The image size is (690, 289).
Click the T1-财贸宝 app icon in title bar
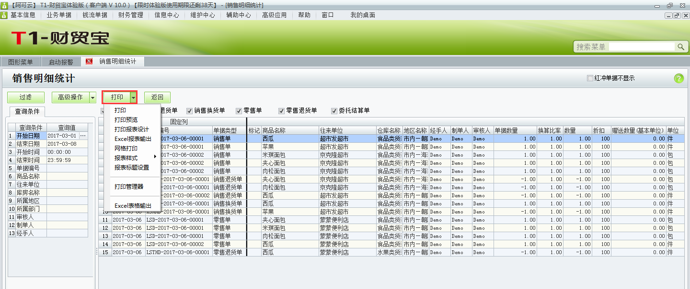pyautogui.click(x=4, y=5)
